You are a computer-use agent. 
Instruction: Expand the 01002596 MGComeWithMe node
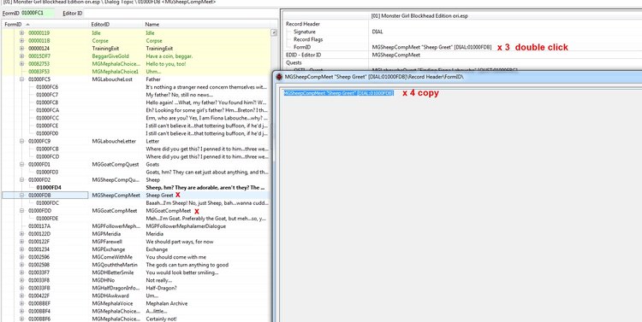[x=21, y=257]
